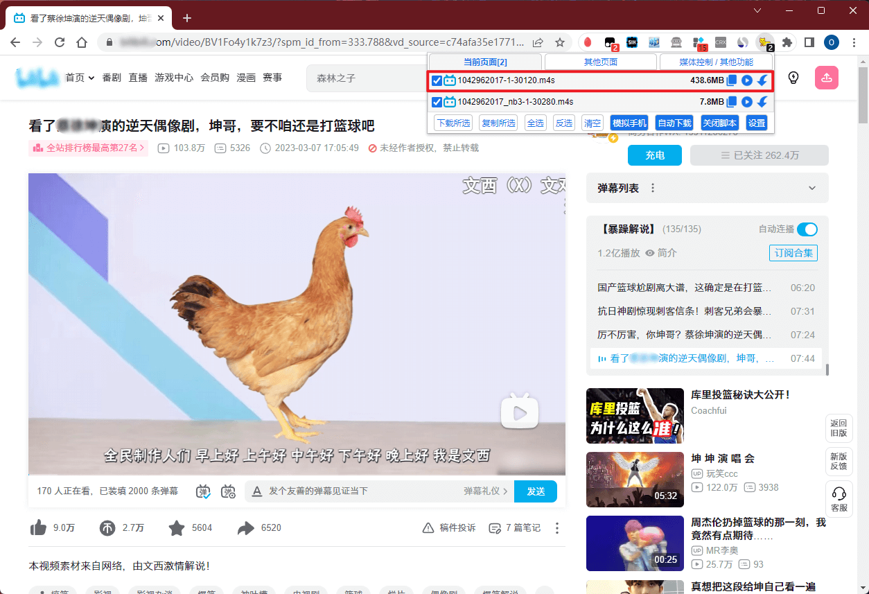Image resolution: width=869 pixels, height=594 pixels.
Task: Click the favorite star icon showing 5604
Action: click(176, 528)
